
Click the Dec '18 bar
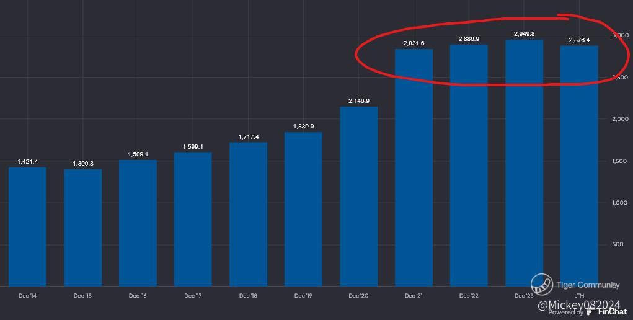click(x=248, y=214)
